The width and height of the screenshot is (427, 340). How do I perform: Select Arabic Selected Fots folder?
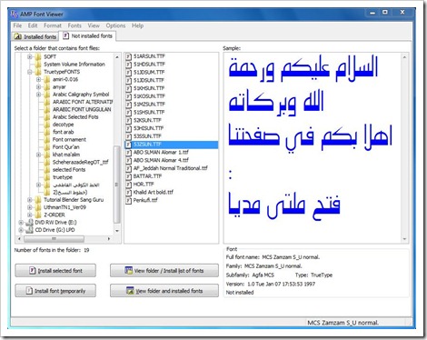pyautogui.click(x=75, y=117)
